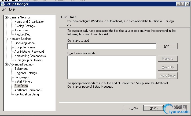Click the Setup Manager title bar icon

coord(3,4)
